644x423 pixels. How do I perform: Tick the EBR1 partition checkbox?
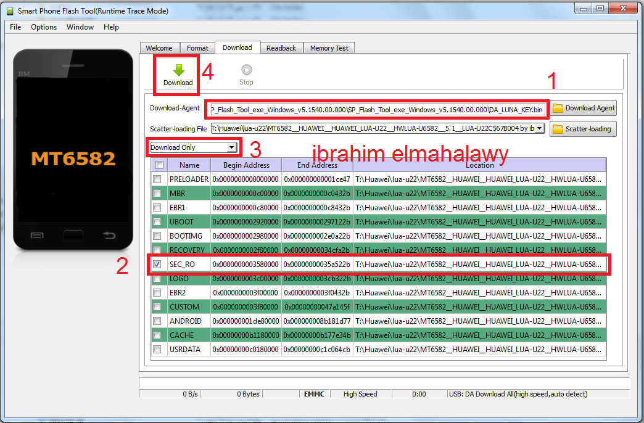[157, 207]
